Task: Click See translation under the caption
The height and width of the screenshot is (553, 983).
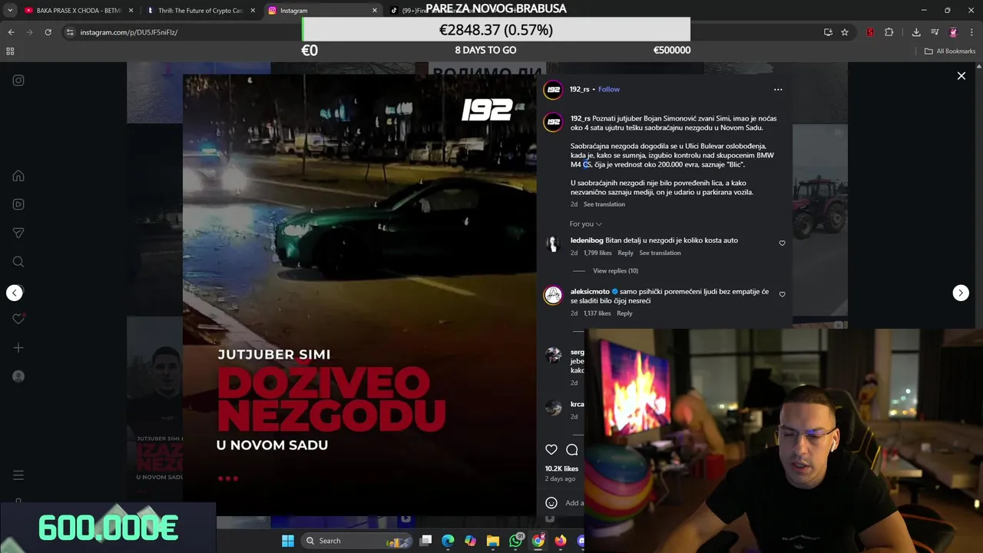Action: (x=604, y=204)
